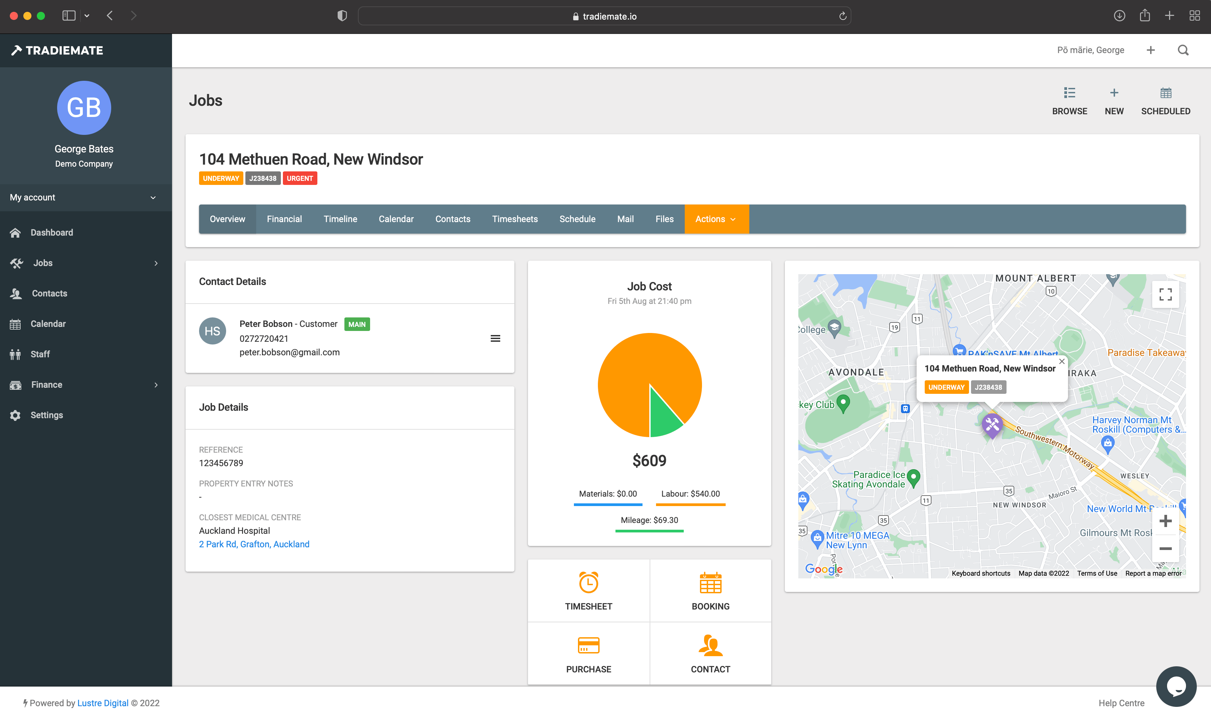Screen dimensions: 1211x717
Task: Click the Scheduled calendar icon
Action: click(1166, 93)
